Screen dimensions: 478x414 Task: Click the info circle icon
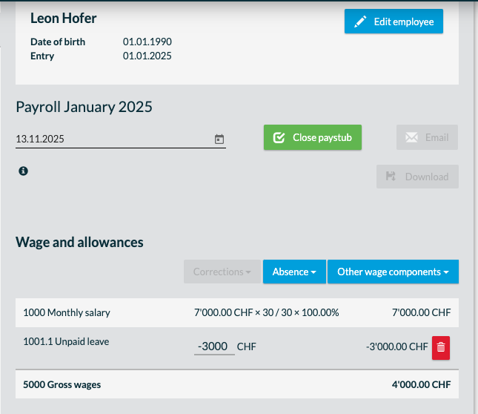(24, 171)
